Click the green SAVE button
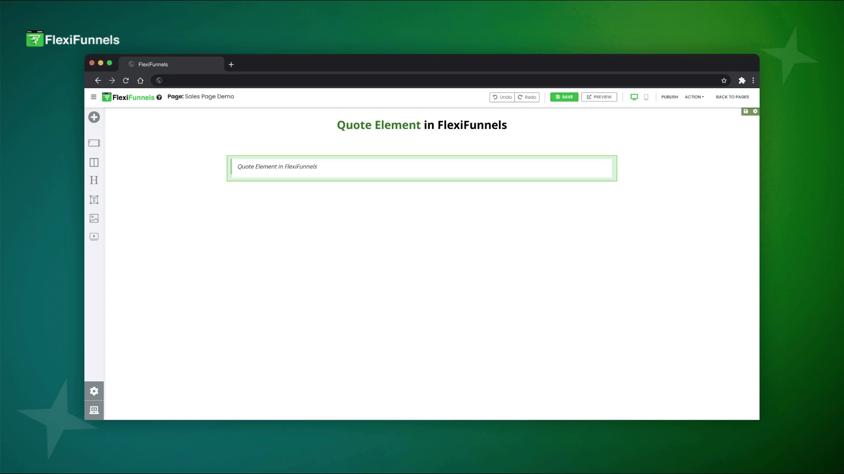Viewport: 844px width, 474px height. (564, 97)
